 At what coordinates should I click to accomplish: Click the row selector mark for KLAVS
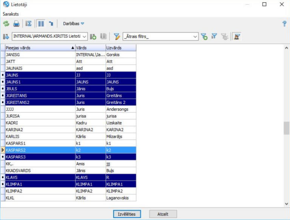(x=3, y=178)
